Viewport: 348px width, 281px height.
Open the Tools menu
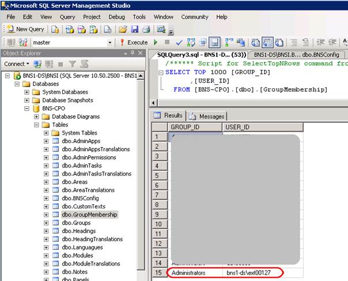tap(139, 17)
